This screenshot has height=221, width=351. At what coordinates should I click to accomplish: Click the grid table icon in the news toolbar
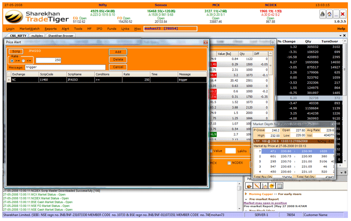point(279,185)
